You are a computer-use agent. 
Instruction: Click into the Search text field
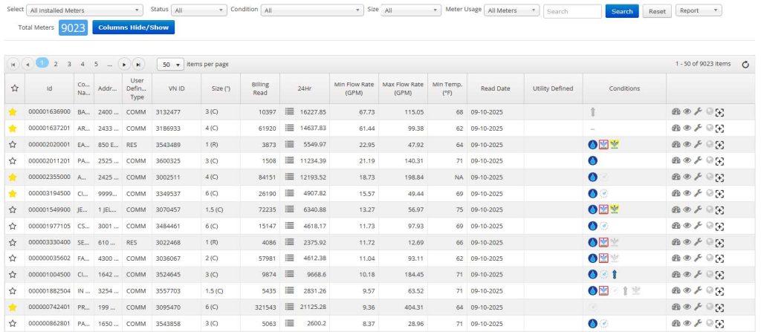pyautogui.click(x=572, y=11)
